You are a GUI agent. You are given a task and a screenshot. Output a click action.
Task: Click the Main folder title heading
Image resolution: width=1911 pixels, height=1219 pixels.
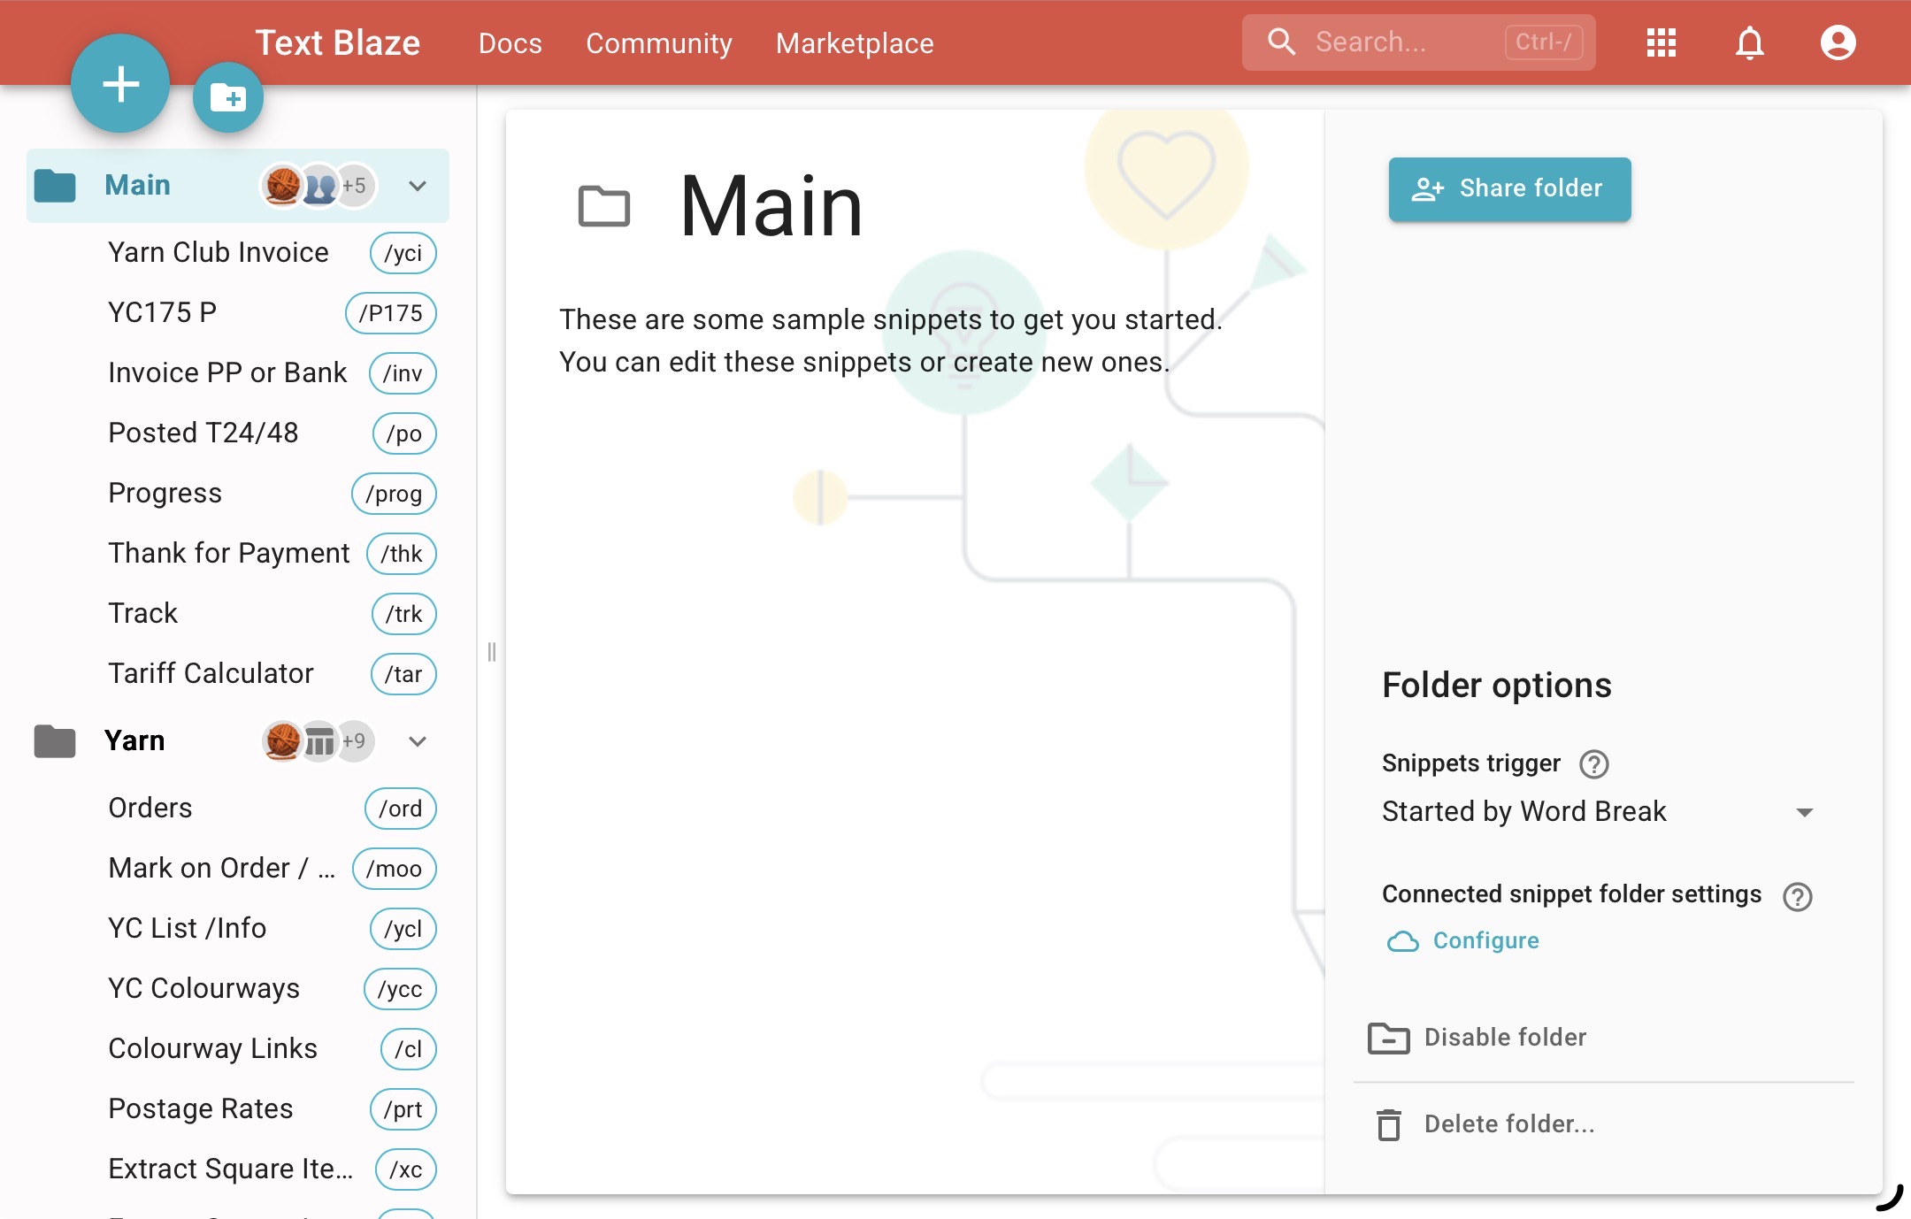(x=771, y=206)
